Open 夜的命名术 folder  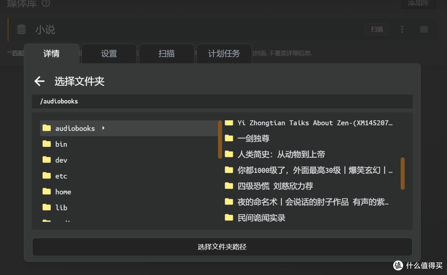[x=313, y=202]
